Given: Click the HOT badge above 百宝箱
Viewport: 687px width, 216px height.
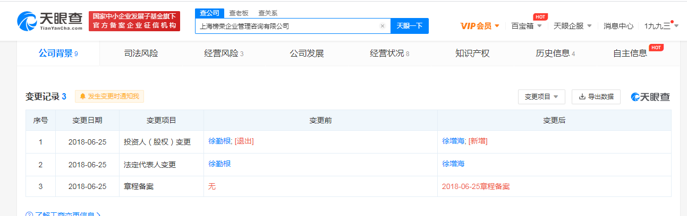Looking at the screenshot, I should 540,17.
